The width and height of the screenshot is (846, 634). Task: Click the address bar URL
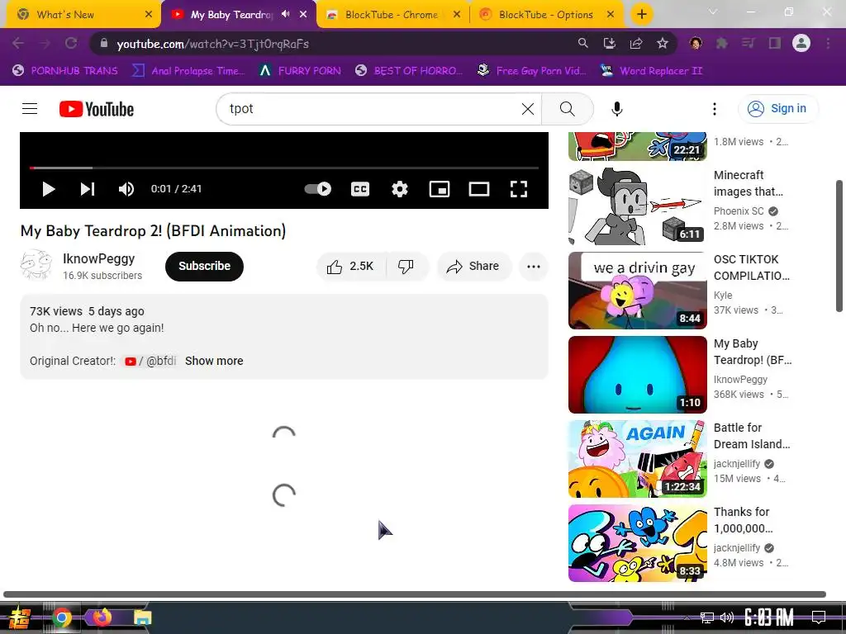212,45
